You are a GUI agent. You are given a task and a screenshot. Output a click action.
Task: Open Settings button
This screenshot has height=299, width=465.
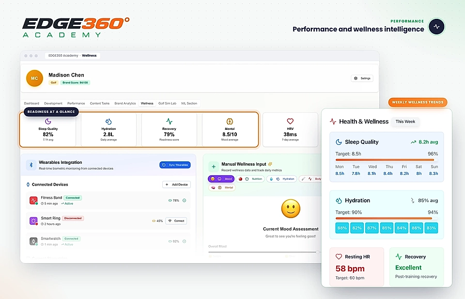362,79
